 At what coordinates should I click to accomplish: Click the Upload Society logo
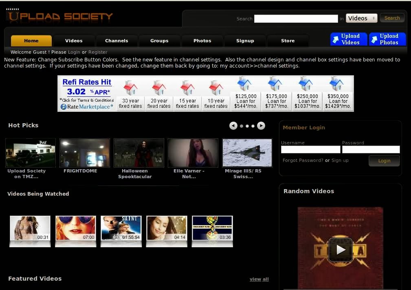pyautogui.click(x=59, y=16)
